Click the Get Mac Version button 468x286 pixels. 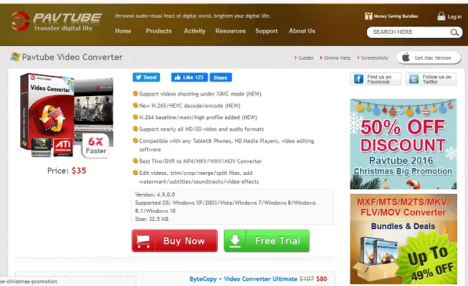(429, 58)
